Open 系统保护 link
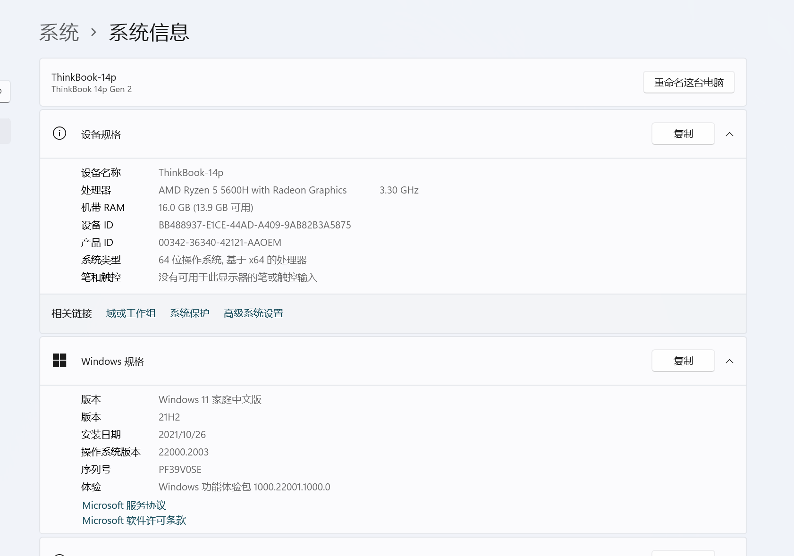Viewport: 794px width, 556px height. (x=190, y=313)
